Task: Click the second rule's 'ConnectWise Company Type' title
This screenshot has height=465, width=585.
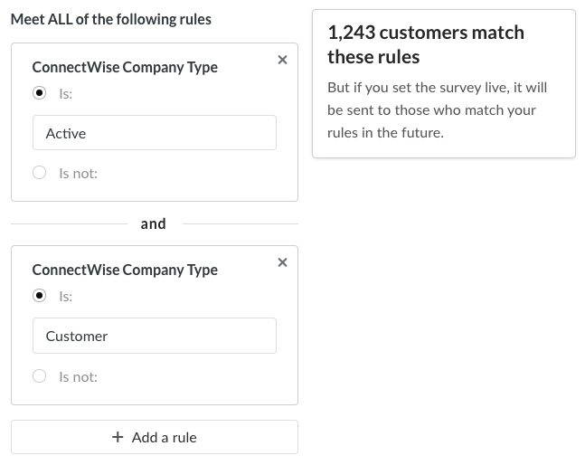Action: [x=125, y=270]
